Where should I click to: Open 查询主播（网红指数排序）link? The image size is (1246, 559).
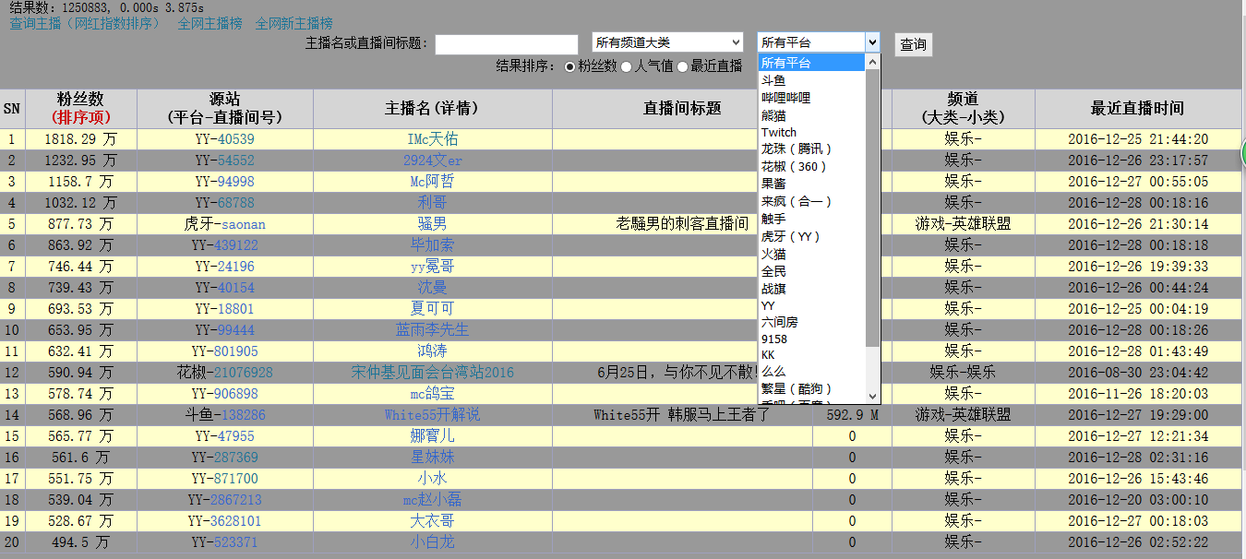pyautogui.click(x=85, y=23)
